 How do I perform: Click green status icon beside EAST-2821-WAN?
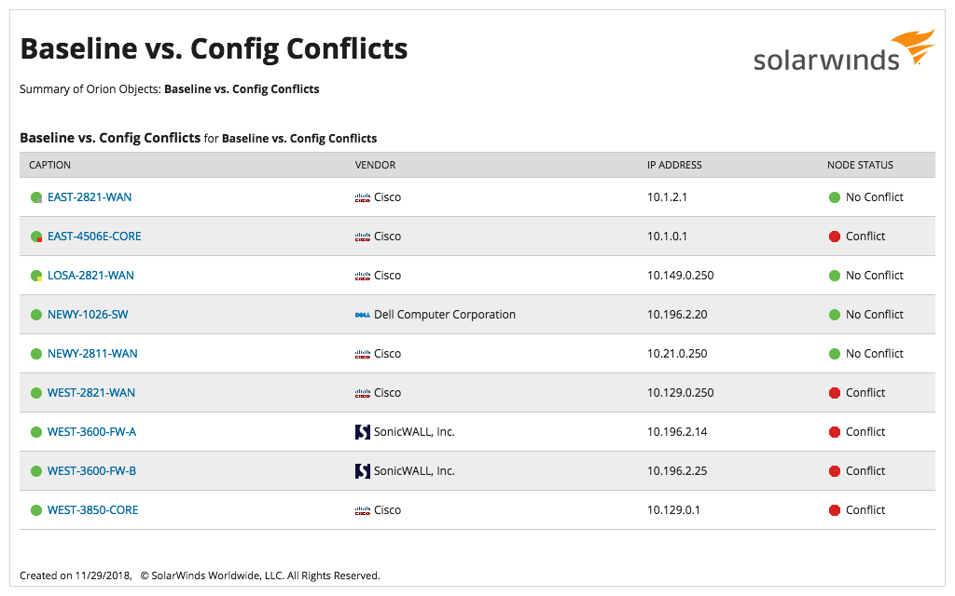(36, 197)
